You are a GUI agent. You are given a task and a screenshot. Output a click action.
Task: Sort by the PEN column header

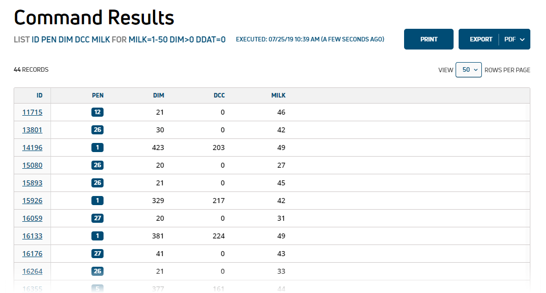[97, 95]
